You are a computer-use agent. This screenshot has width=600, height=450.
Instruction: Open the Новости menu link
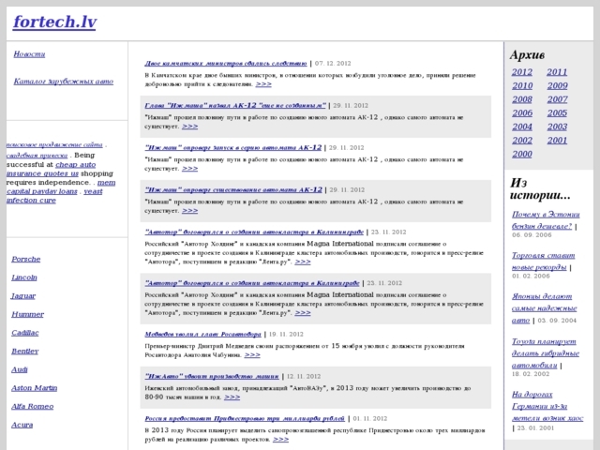[x=29, y=54]
